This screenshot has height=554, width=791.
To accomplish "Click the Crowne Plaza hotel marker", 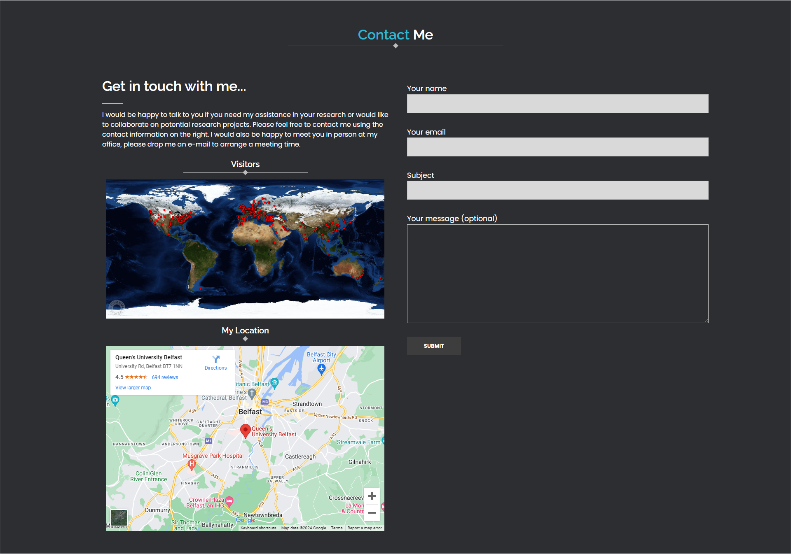I will [x=229, y=501].
